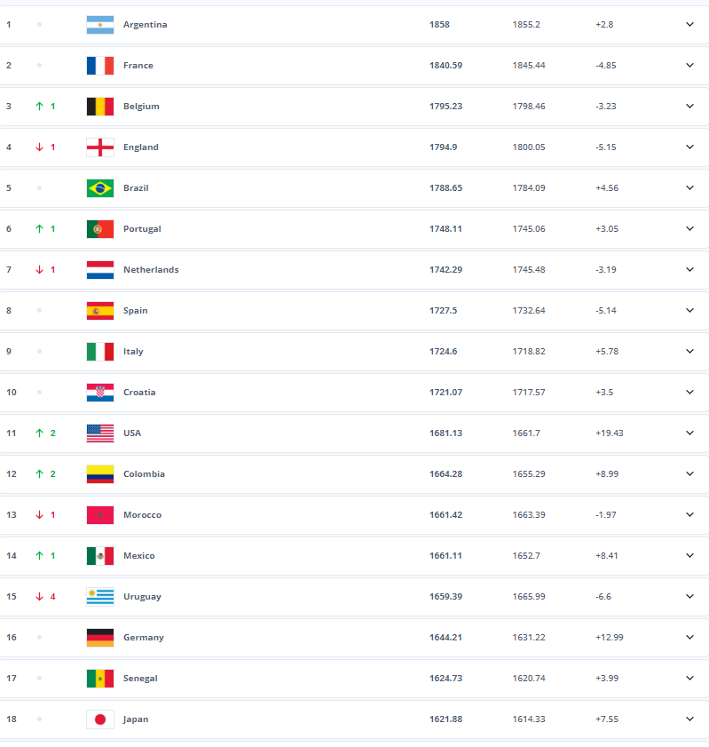Image resolution: width=709 pixels, height=747 pixels.
Task: Select the Italy team name
Action: click(x=133, y=352)
